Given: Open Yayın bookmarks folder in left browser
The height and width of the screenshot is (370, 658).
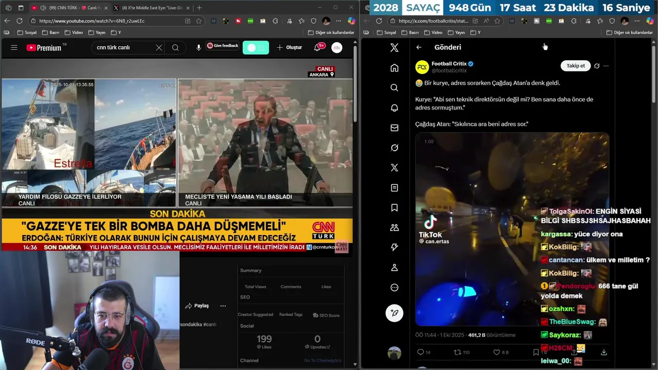Looking at the screenshot, I should (97, 32).
